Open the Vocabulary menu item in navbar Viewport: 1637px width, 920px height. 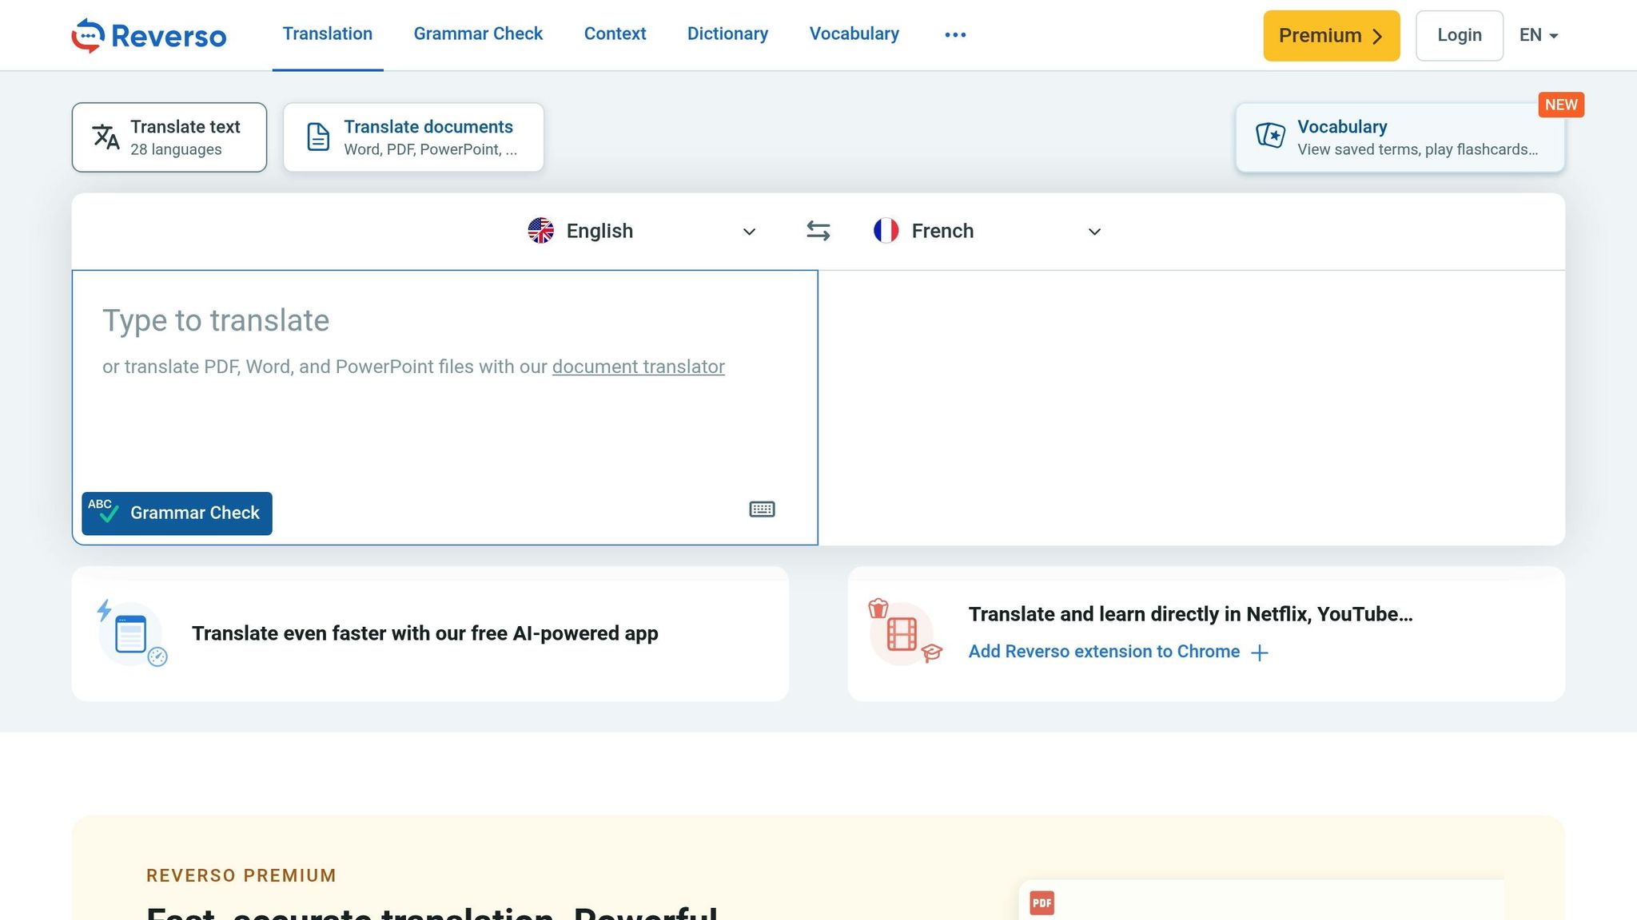click(854, 34)
